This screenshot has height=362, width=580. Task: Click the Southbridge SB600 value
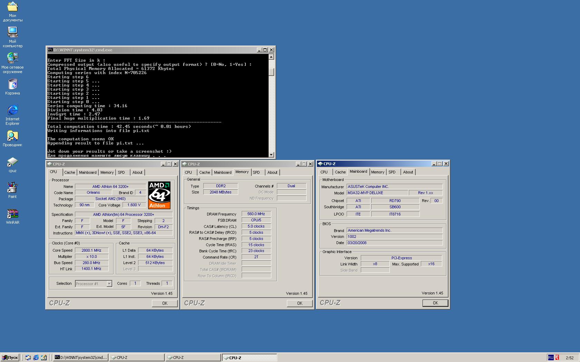pos(395,207)
